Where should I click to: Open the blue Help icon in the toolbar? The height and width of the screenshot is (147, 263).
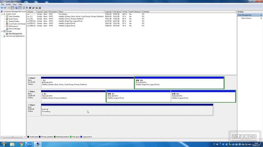pos(16,8)
